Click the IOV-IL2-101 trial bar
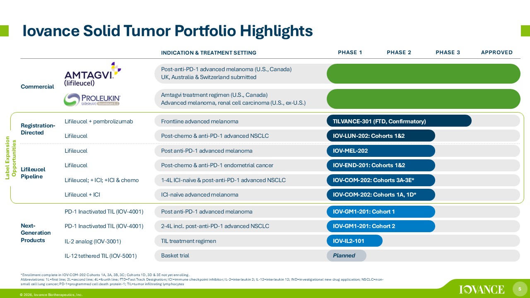 (354, 241)
